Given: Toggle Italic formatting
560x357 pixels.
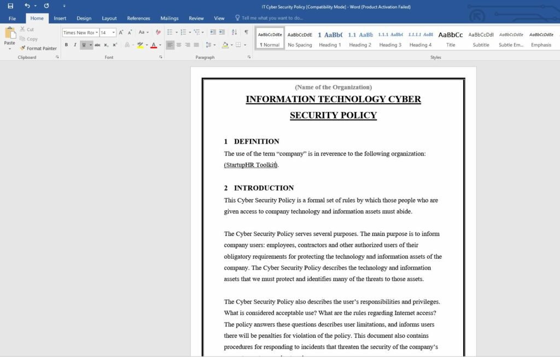Looking at the screenshot, I should click(x=75, y=45).
